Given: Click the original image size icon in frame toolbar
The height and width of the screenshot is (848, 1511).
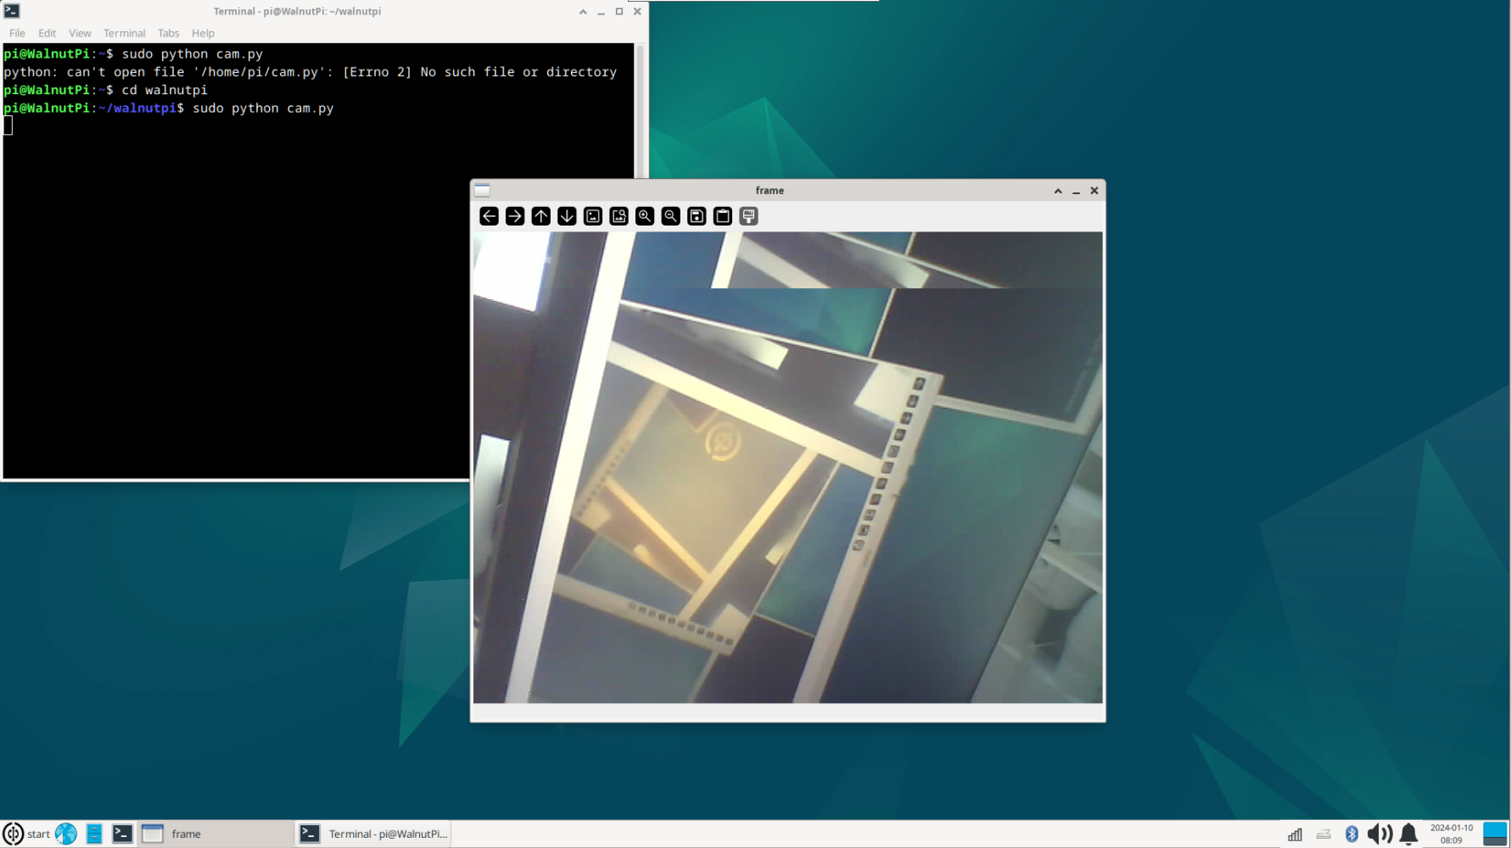Looking at the screenshot, I should click(593, 216).
